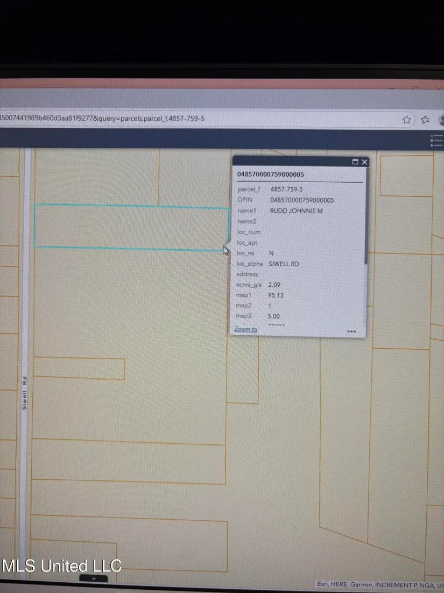Image resolution: width=444 pixels, height=593 pixels.
Task: Open the popup's three-dot actions menu
Action: 351,332
